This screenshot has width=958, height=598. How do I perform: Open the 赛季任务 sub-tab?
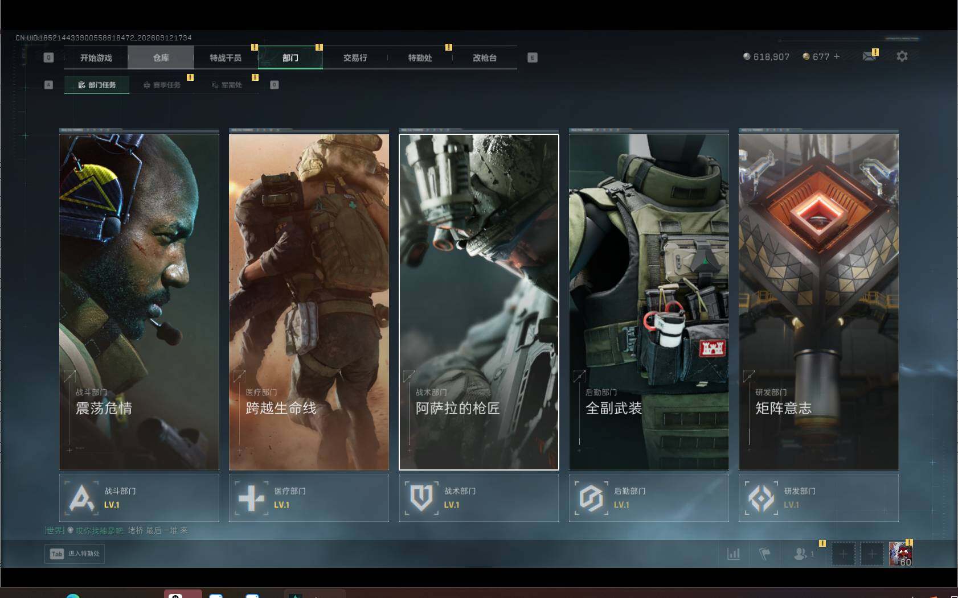(x=162, y=85)
